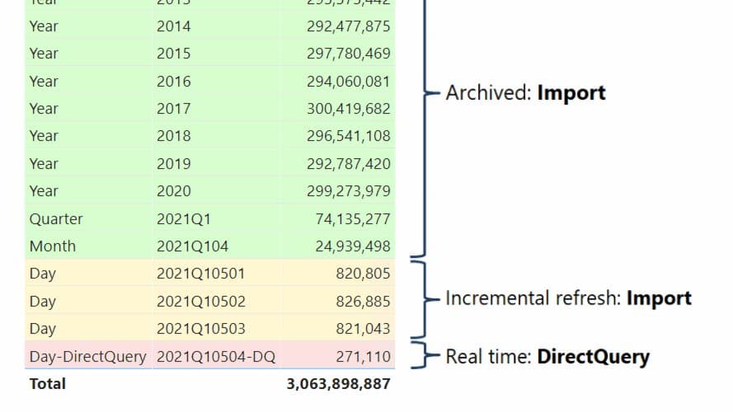733x412 pixels.
Task: Select the 2019 year cell
Action: tap(173, 164)
